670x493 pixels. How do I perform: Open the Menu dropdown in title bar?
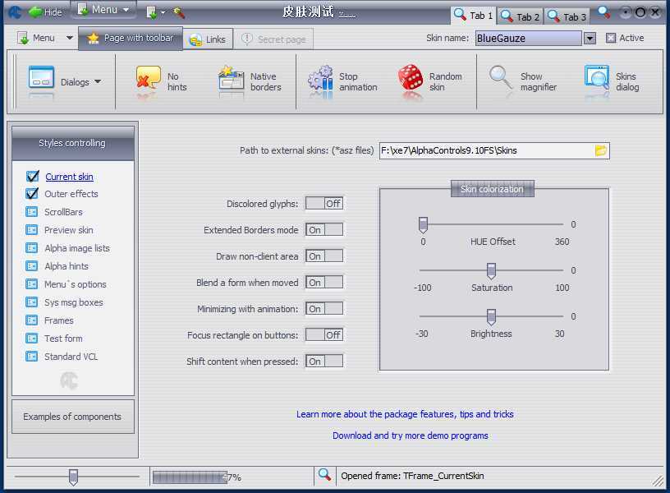(104, 10)
